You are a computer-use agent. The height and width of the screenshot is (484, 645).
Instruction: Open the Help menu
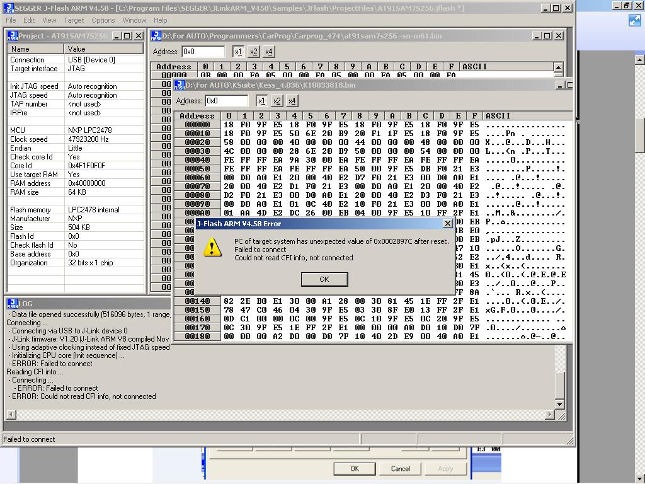(161, 20)
